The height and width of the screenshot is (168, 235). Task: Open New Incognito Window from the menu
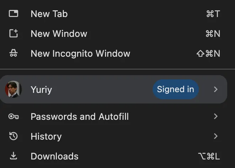[x=80, y=54]
